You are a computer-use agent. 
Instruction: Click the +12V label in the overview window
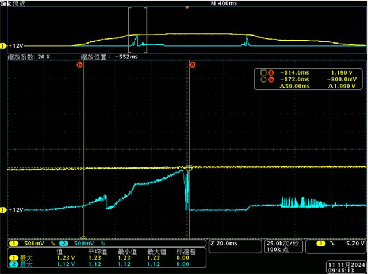coord(16,46)
